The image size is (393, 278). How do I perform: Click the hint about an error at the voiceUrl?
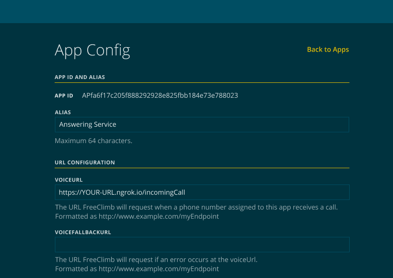156,260
